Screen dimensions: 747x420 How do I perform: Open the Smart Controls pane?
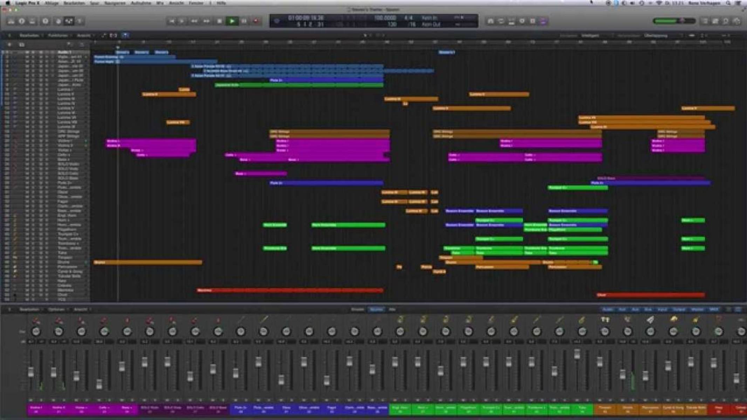click(x=58, y=21)
